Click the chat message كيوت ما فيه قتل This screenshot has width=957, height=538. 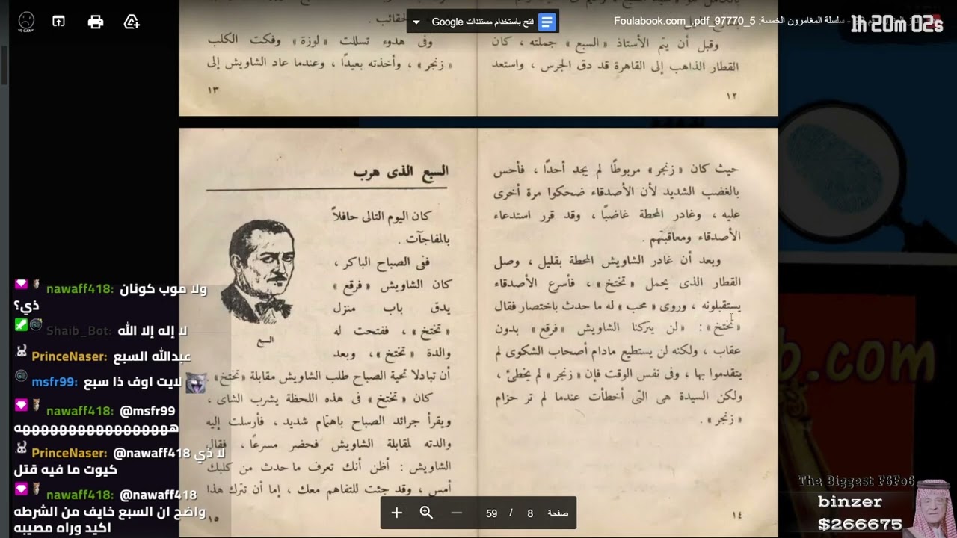pos(66,470)
